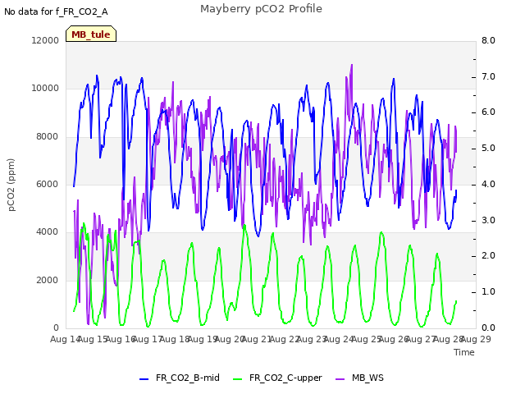Click the 5.0 tick on right axis
Image resolution: width=525 pixels, height=394 pixels.
[489, 148]
